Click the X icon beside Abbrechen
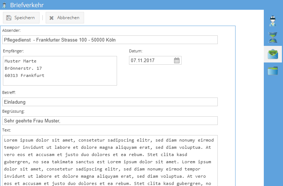The height and width of the screenshot is (186, 283). (51, 18)
